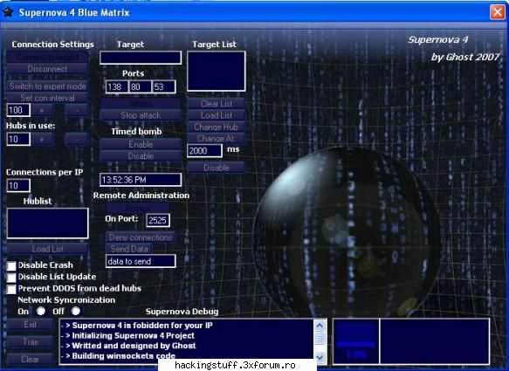The image size is (509, 371).
Task: Click Switch to expert mode button
Action: (x=47, y=86)
